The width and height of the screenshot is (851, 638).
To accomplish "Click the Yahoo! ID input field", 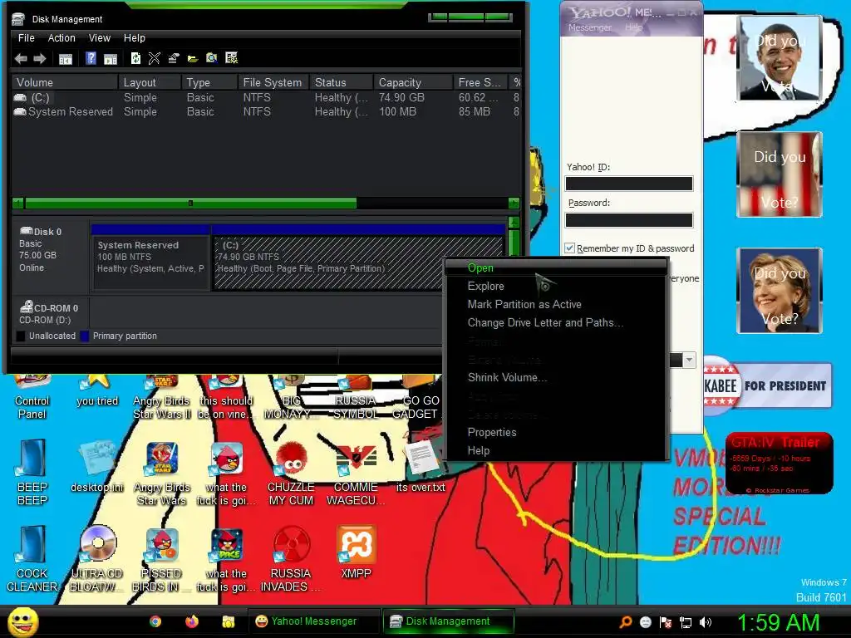I will coord(629,184).
